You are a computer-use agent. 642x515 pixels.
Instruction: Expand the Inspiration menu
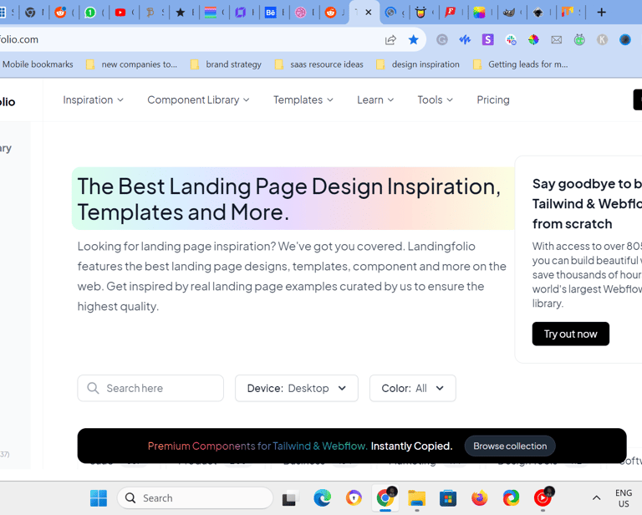(93, 99)
